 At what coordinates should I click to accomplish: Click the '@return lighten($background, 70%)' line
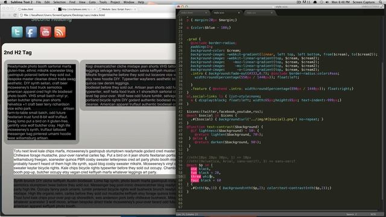click(229, 134)
